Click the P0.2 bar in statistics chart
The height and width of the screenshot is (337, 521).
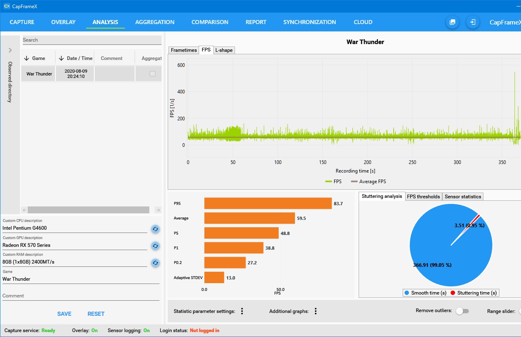(x=225, y=262)
